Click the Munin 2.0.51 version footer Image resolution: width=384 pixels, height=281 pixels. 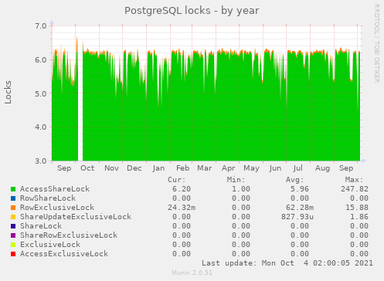click(192, 273)
